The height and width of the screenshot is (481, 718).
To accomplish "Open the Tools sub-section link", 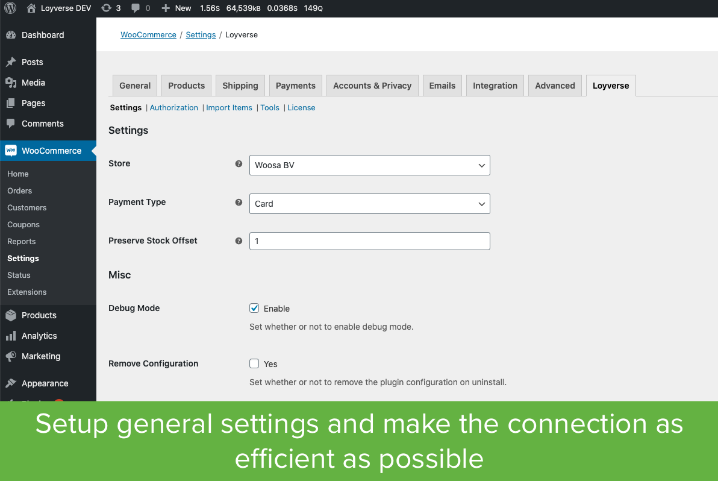I will (270, 108).
